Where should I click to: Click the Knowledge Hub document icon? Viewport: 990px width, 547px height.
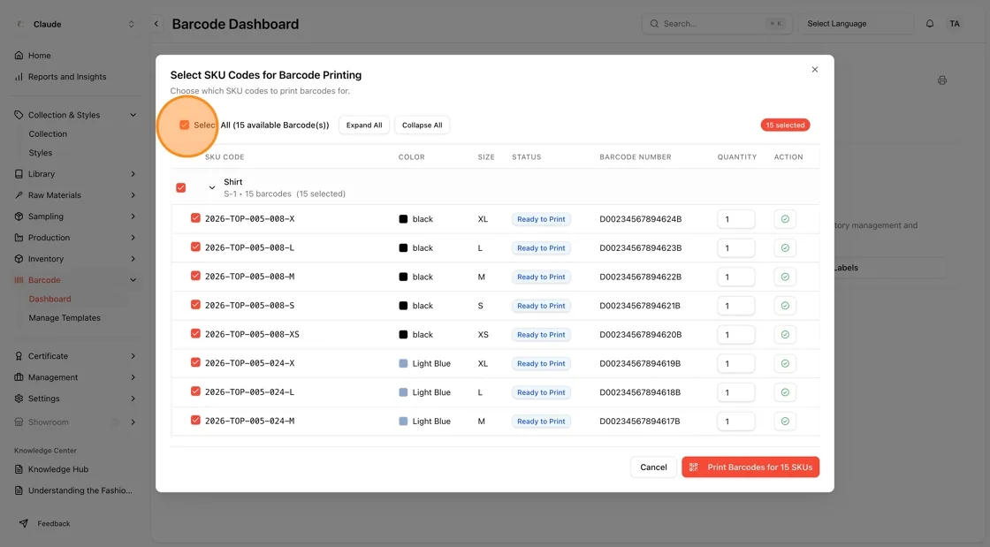click(19, 469)
